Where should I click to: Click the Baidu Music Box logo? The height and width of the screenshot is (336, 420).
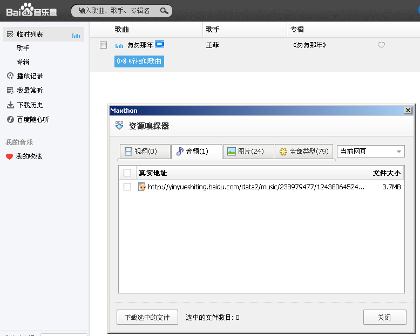click(31, 10)
